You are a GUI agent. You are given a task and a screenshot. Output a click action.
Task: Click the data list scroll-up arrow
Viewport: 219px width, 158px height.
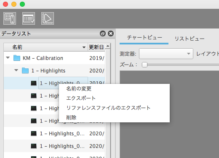[x=108, y=46]
